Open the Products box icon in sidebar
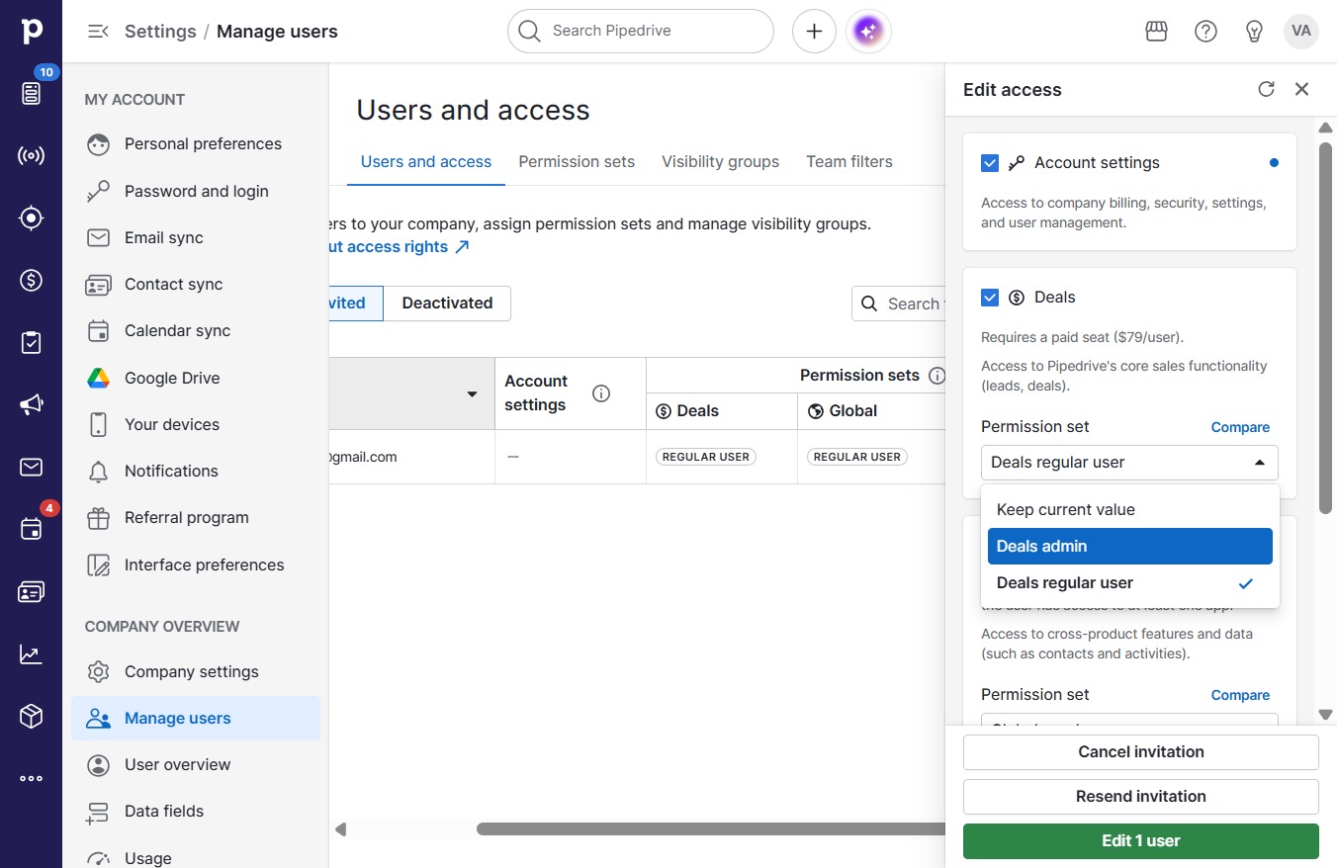 click(x=32, y=716)
